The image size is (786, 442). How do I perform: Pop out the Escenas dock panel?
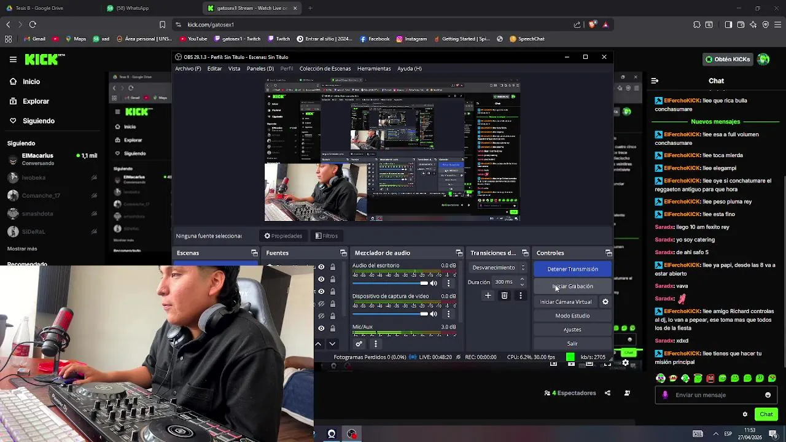[x=254, y=253]
